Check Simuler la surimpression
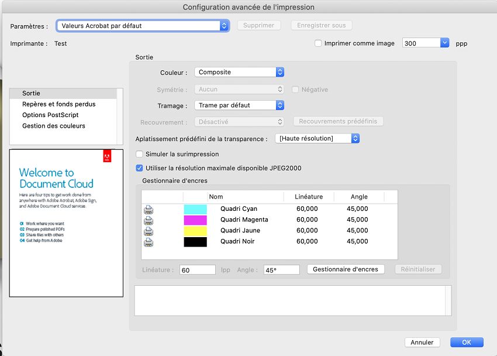The height and width of the screenshot is (356, 497). 139,153
